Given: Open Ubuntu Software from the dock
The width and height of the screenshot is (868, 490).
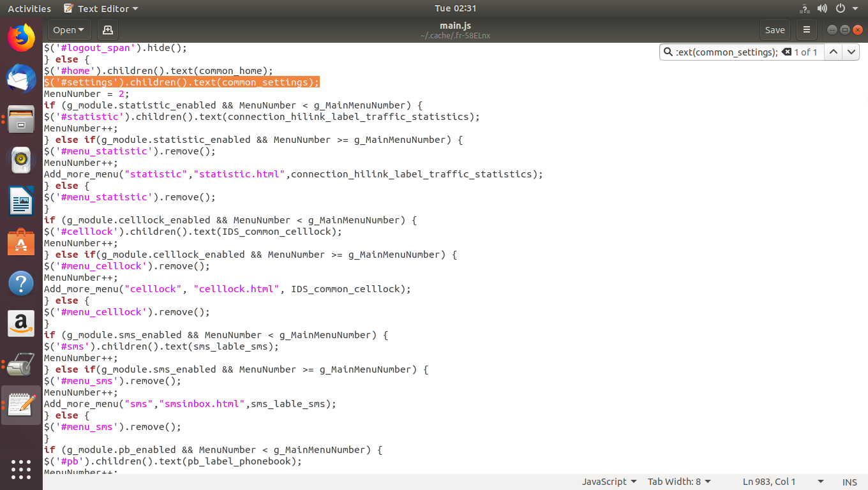Looking at the screenshot, I should (x=21, y=242).
